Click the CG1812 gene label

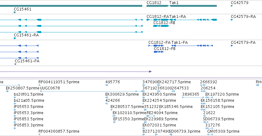(x=154, y=3)
